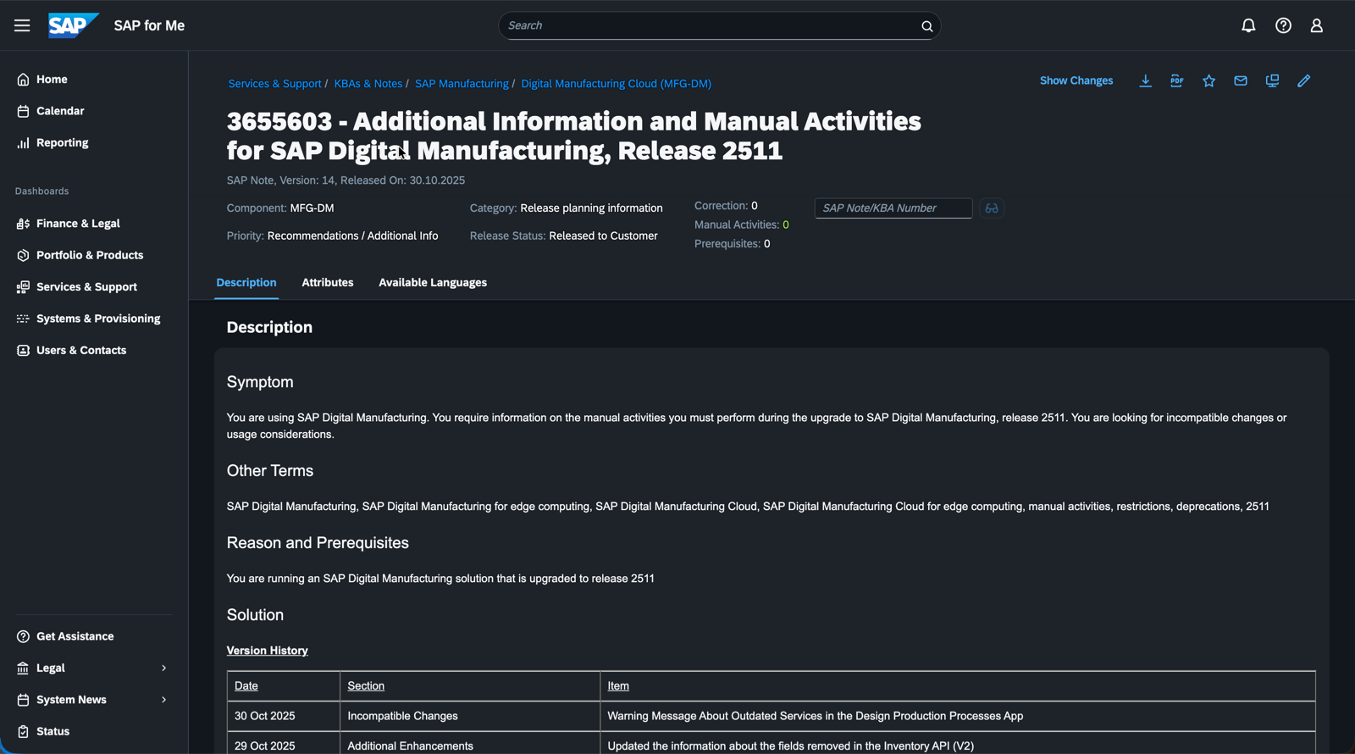Image resolution: width=1355 pixels, height=754 pixels.
Task: Click the binoculars note lookup icon
Action: point(992,208)
